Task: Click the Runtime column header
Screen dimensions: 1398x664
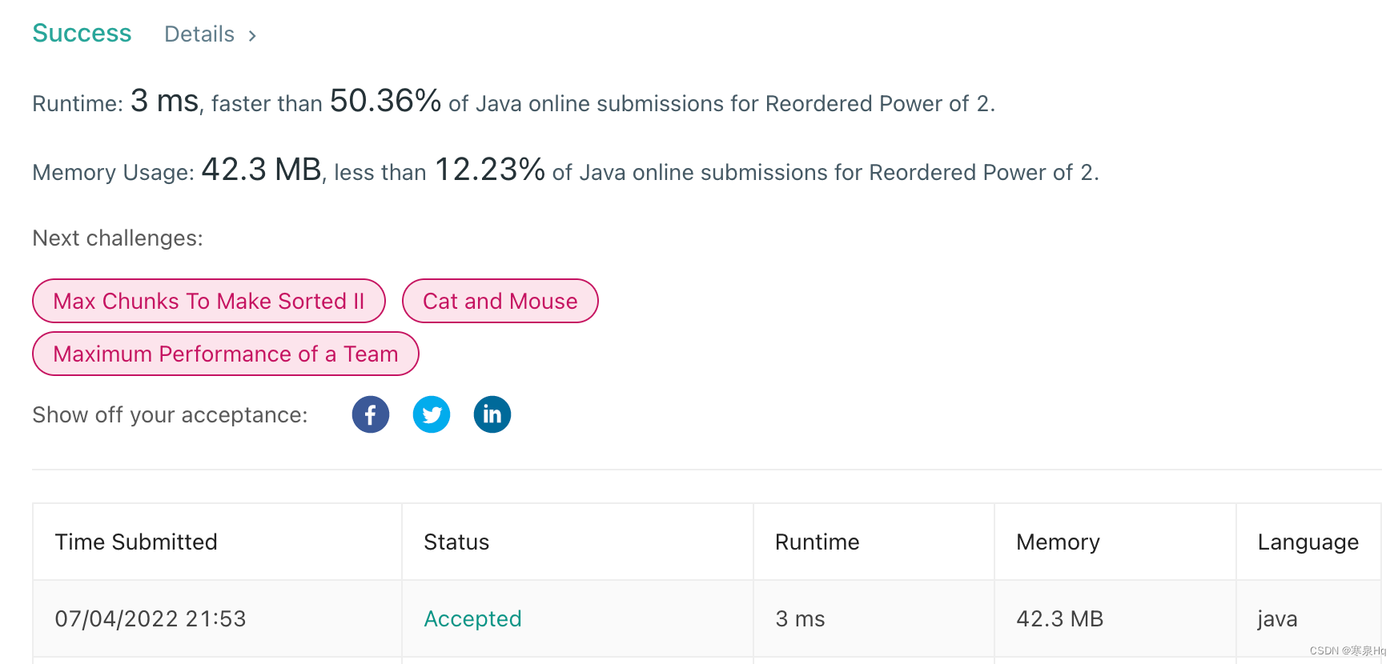Action: (x=817, y=542)
